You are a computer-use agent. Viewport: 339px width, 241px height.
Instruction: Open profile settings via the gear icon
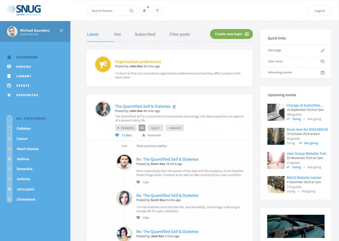pos(61,30)
